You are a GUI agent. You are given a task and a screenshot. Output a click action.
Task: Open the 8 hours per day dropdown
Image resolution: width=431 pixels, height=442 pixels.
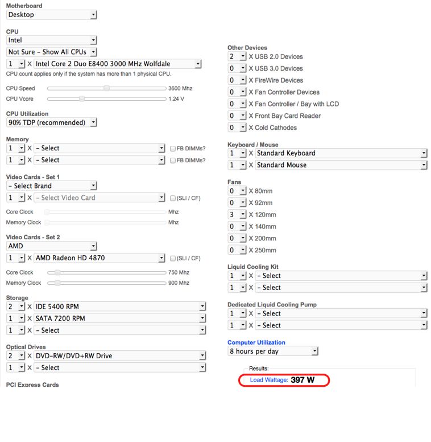273,351
